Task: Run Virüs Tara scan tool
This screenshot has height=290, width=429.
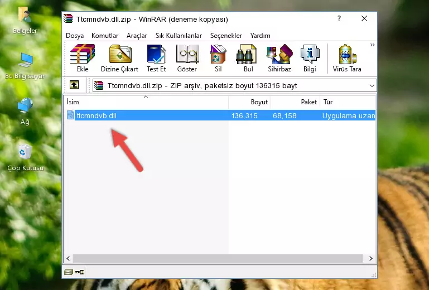Action: click(x=347, y=58)
